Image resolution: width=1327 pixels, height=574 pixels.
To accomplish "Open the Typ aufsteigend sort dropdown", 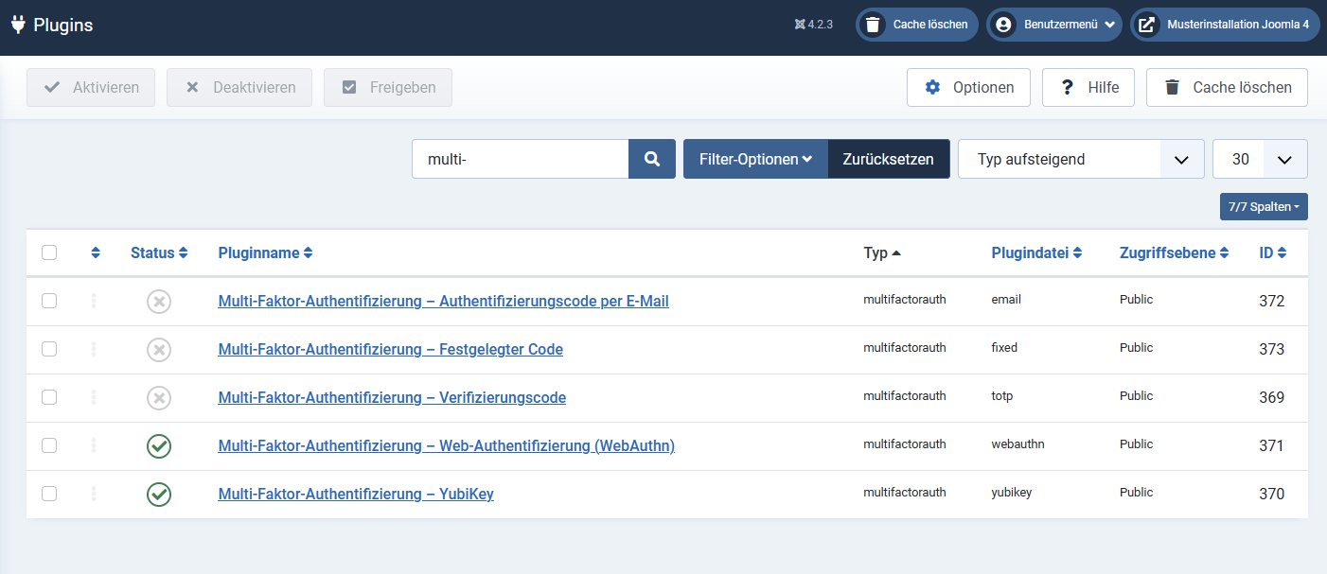I will coord(1080,159).
